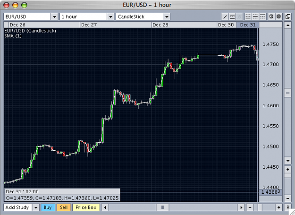Select the trend line drawing tool

(225, 17)
